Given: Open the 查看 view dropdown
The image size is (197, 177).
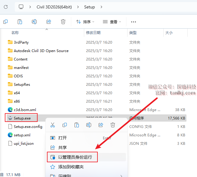Looking at the screenshot, I should [x=112, y=22].
